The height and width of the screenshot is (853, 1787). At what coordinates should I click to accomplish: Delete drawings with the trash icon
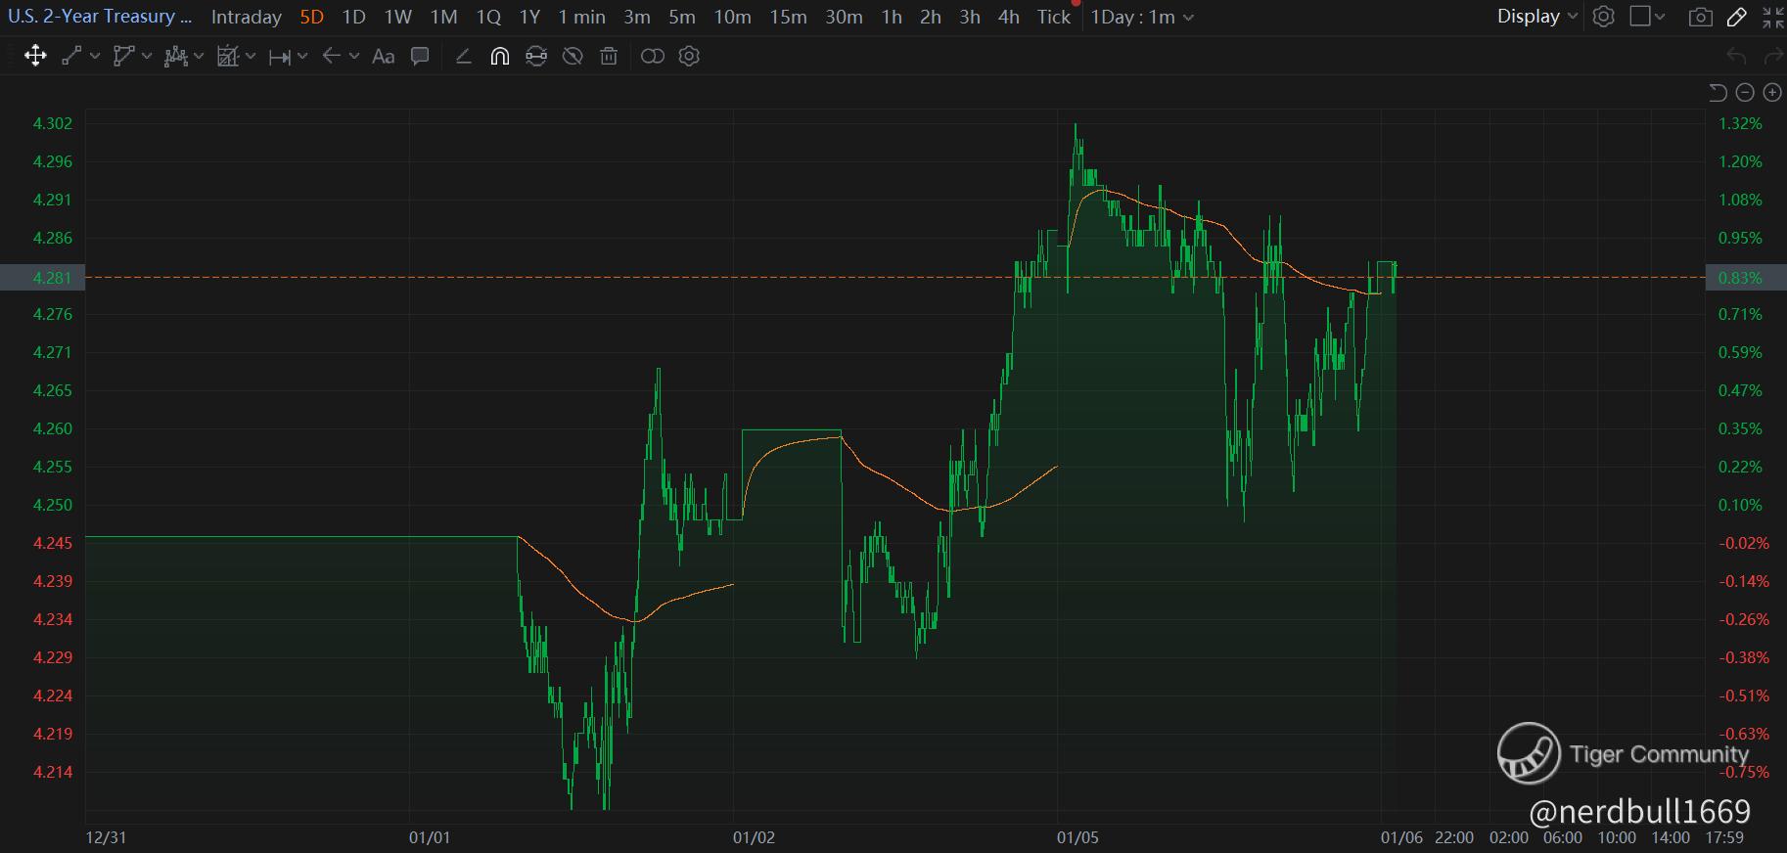(609, 56)
